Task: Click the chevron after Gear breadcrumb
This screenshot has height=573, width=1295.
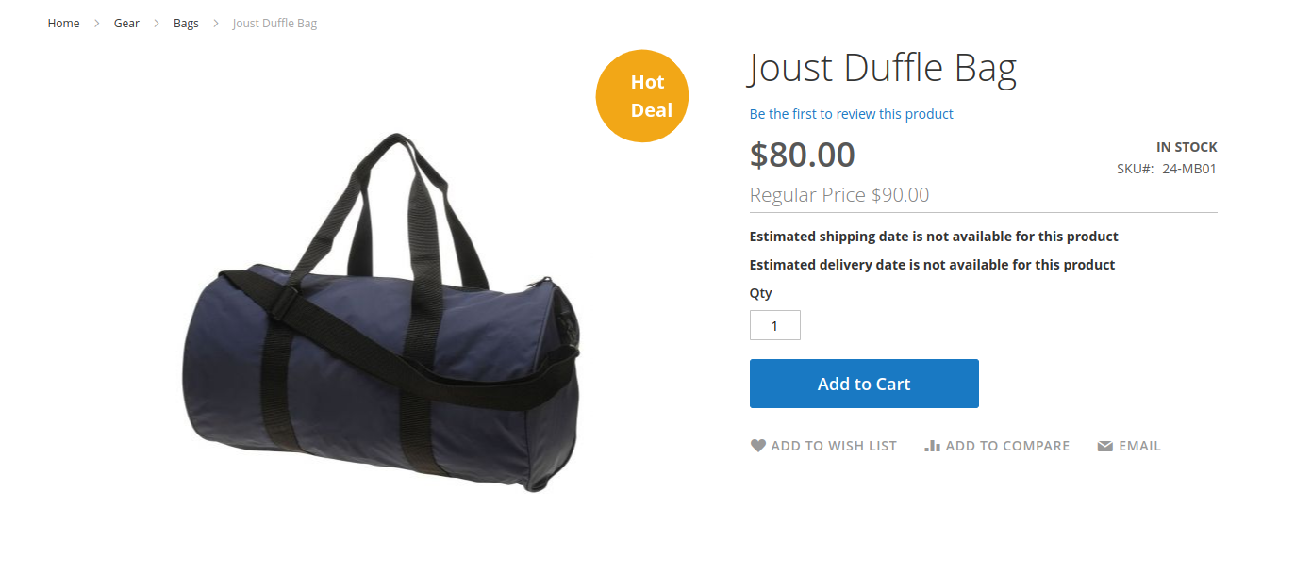Action: pyautogui.click(x=157, y=24)
